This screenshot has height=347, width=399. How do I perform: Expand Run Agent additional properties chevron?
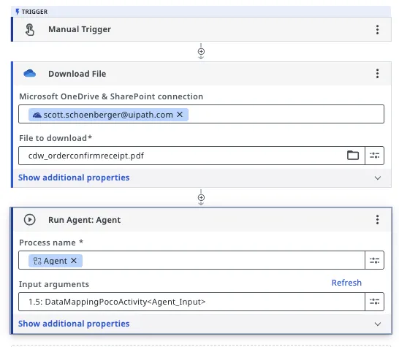[378, 324]
